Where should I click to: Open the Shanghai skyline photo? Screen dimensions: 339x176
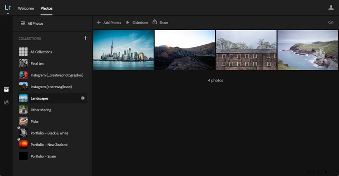pos(123,50)
